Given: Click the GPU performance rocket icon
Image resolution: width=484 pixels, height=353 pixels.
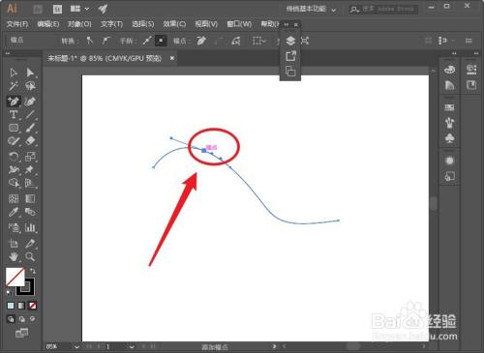Looking at the screenshot, I should pos(103,9).
